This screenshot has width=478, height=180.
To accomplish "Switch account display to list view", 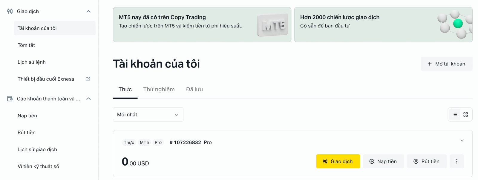I will [454, 114].
